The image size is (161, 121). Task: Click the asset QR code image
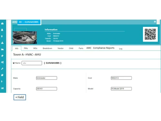pos(150,34)
